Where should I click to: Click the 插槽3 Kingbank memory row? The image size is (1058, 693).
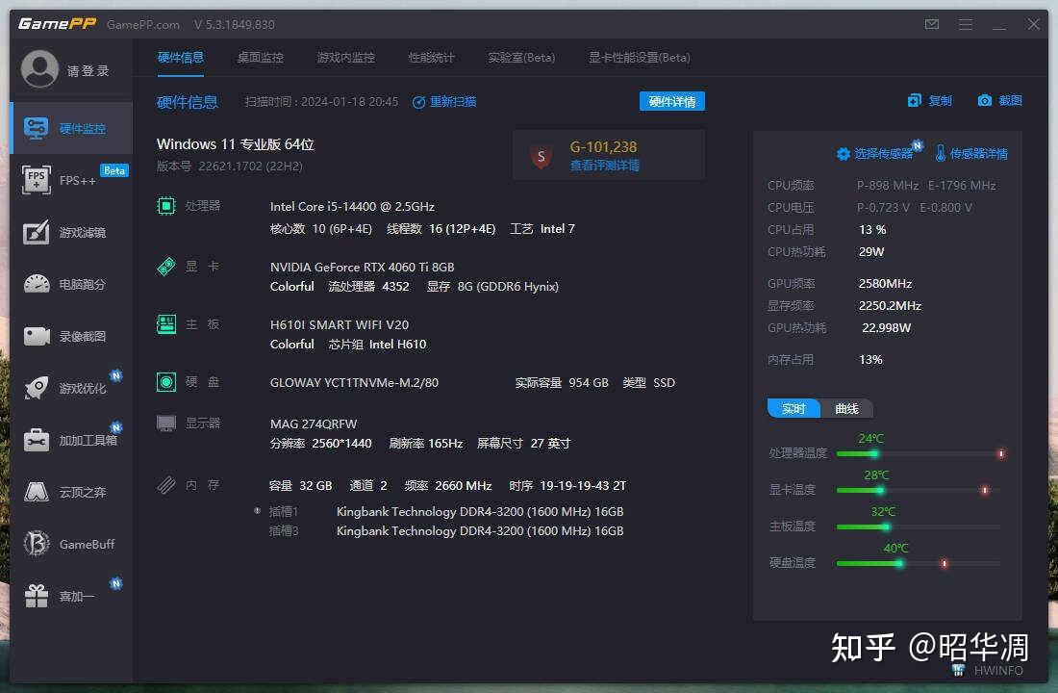(x=446, y=531)
